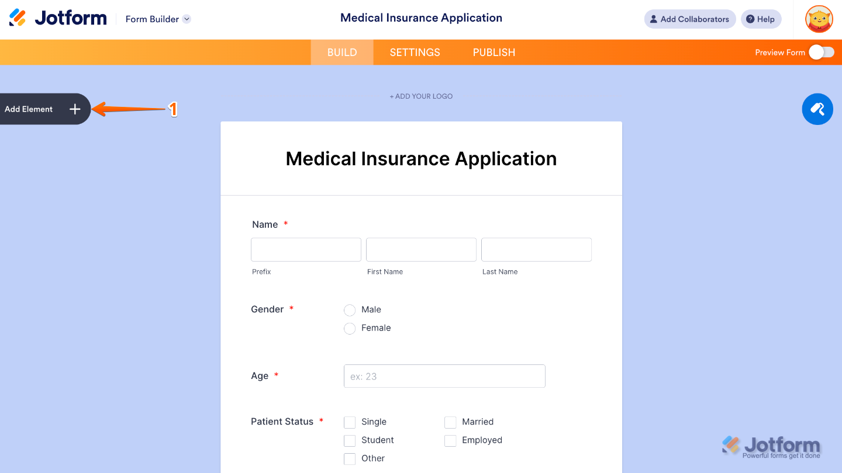This screenshot has height=473, width=842.
Task: Switch to the SETTINGS tab
Action: coord(415,52)
